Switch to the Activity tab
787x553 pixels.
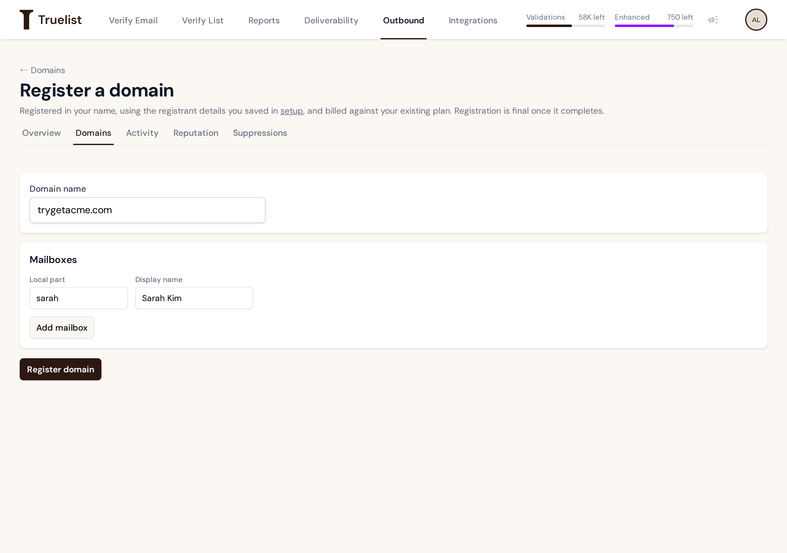(142, 133)
